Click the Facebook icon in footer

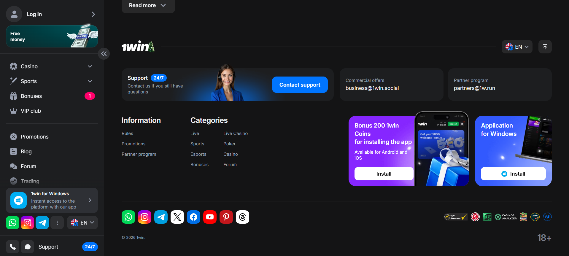point(193,217)
